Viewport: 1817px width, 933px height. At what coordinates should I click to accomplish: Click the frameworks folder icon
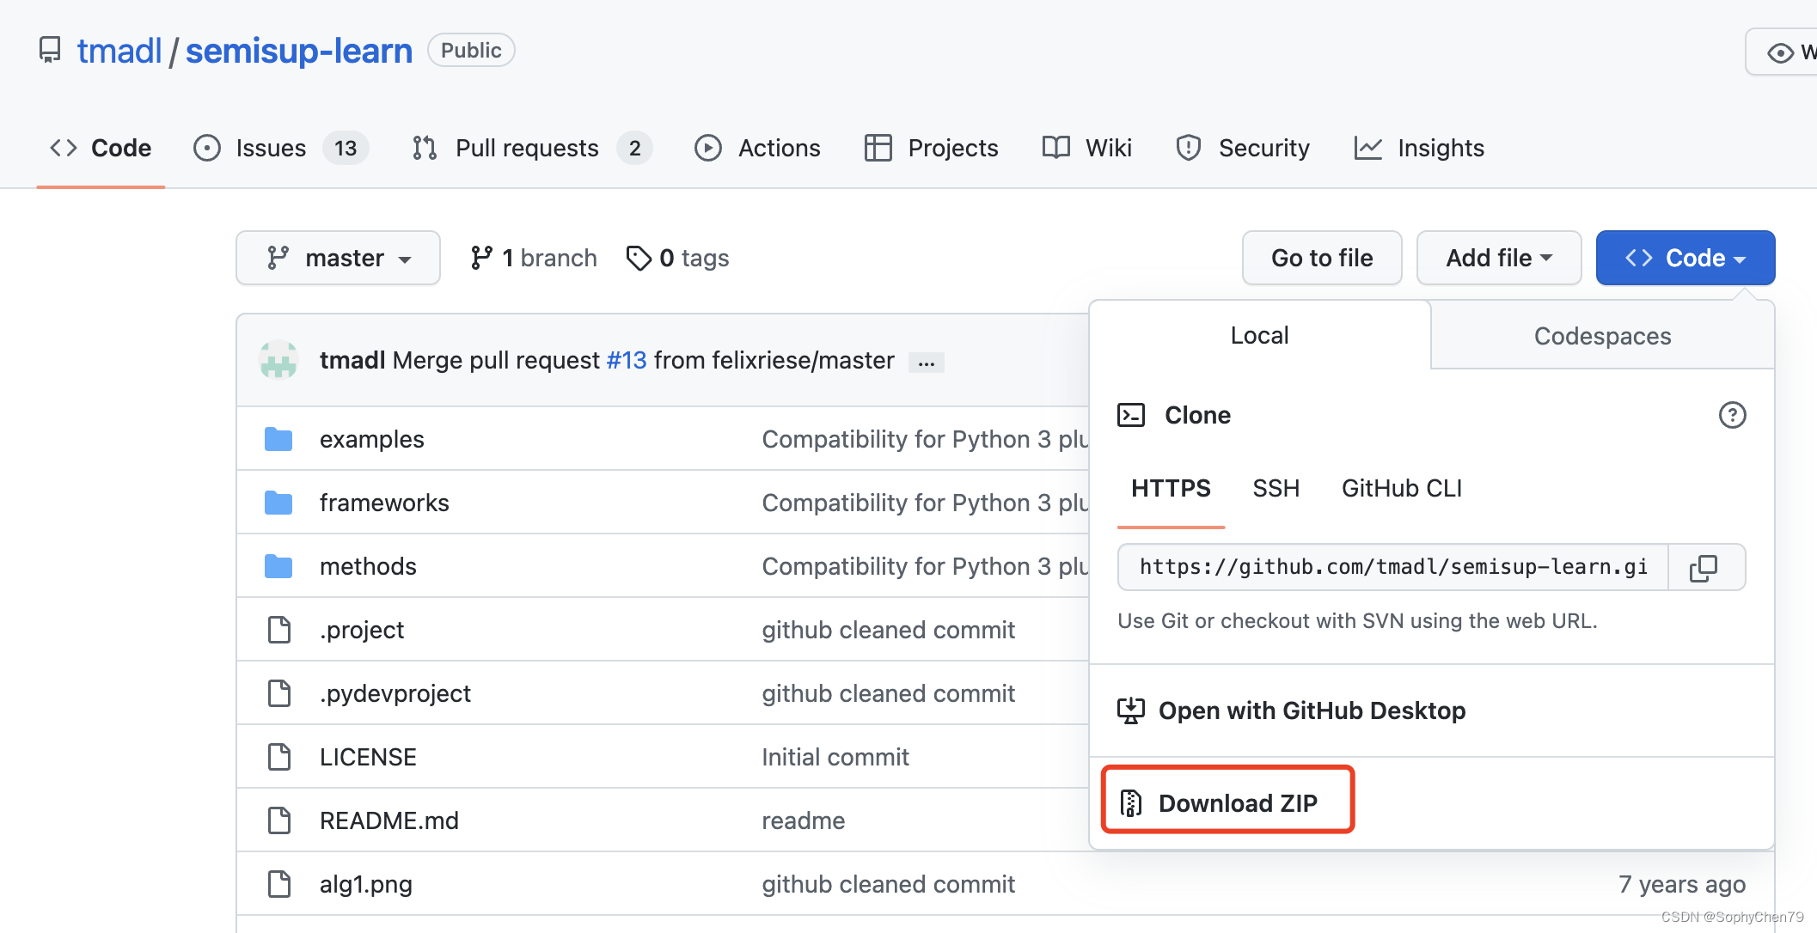click(278, 503)
